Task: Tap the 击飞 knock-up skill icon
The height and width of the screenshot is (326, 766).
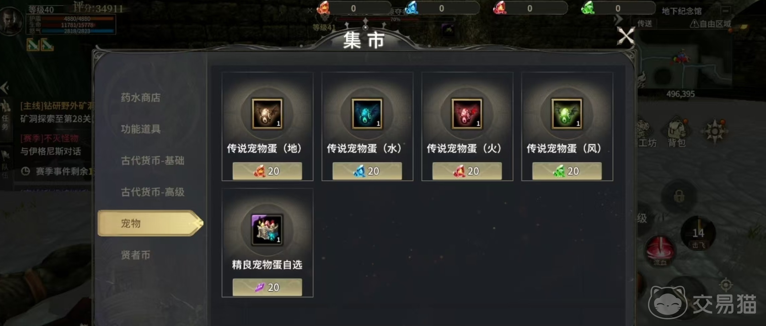Action: pyautogui.click(x=698, y=234)
